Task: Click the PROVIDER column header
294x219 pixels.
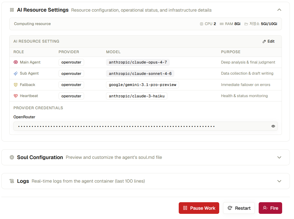Action: 69,52
